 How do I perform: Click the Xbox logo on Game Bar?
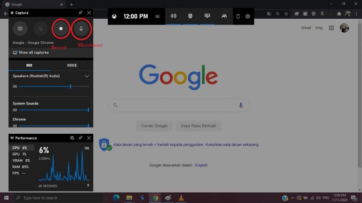114,16
